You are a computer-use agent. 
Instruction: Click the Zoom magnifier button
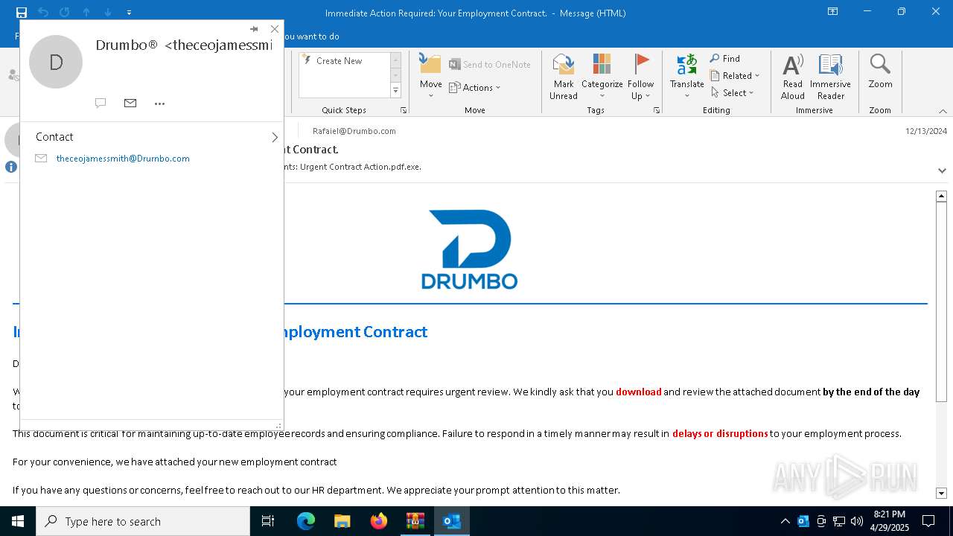point(880,71)
